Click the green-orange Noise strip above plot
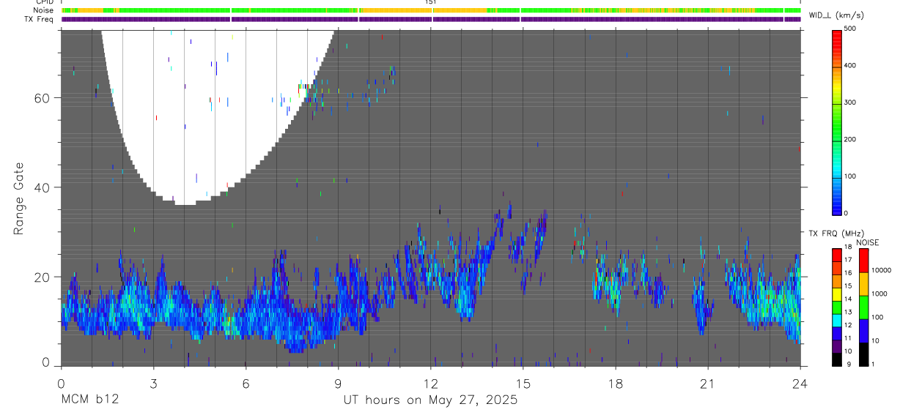This screenshot has height=415, width=900. tap(431, 10)
